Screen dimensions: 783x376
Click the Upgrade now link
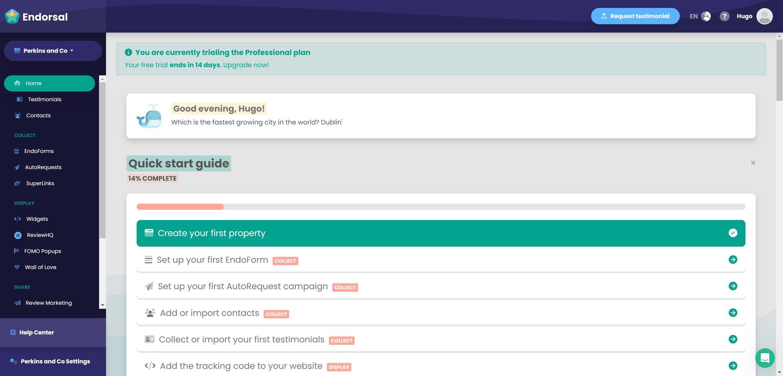pyautogui.click(x=246, y=65)
